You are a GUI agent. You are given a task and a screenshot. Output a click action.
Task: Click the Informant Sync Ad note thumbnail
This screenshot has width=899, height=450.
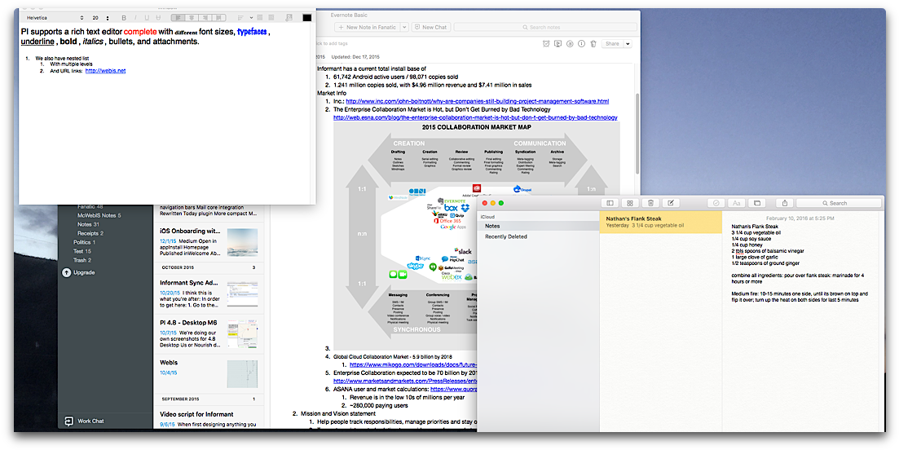point(242,293)
